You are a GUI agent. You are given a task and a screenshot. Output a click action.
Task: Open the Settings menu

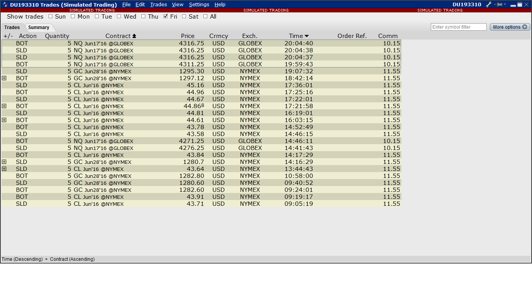[x=199, y=5]
